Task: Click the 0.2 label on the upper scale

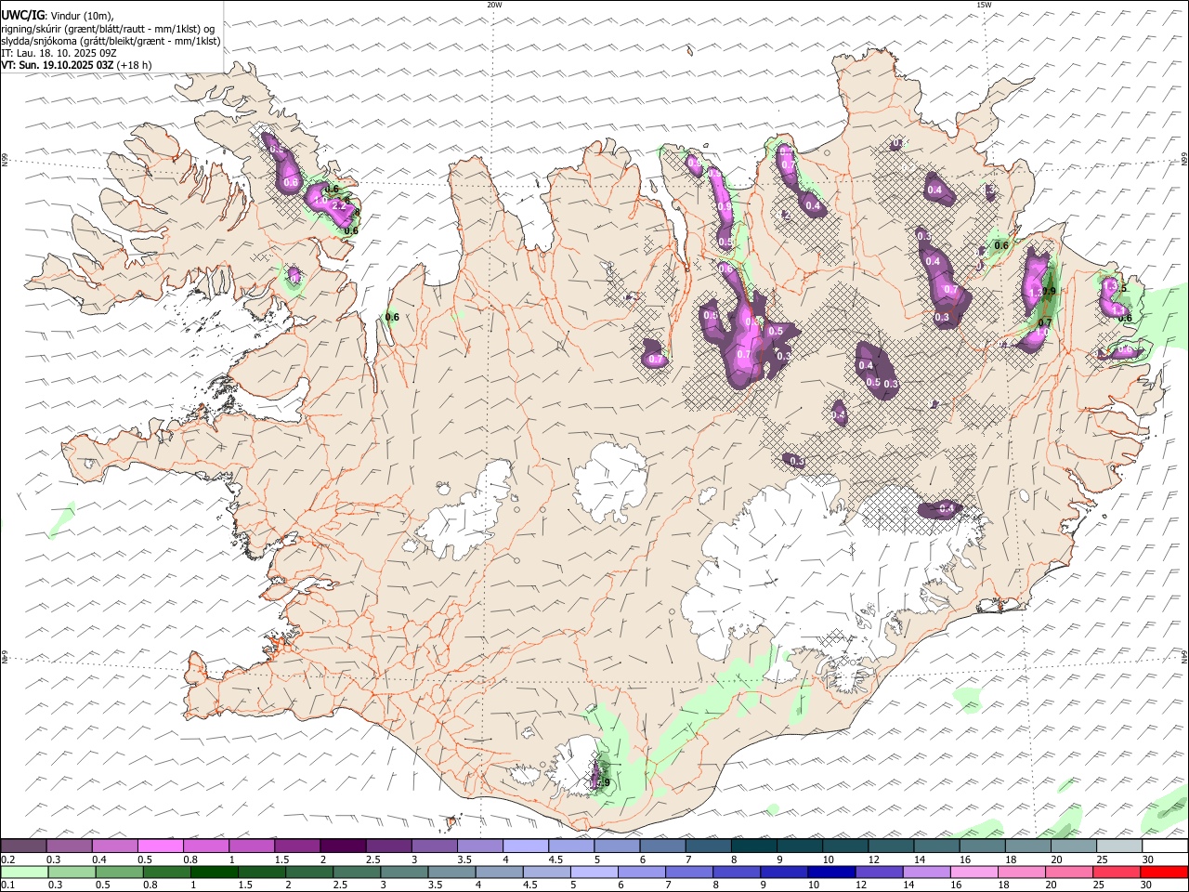Action: point(8,859)
